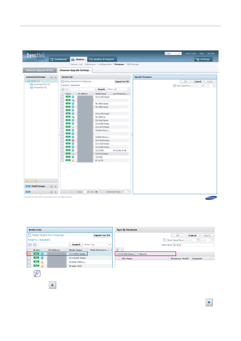Screen dimensions: 241x341
Task: Open calendar icon in lower Specify Firmware
Action: (198, 240)
